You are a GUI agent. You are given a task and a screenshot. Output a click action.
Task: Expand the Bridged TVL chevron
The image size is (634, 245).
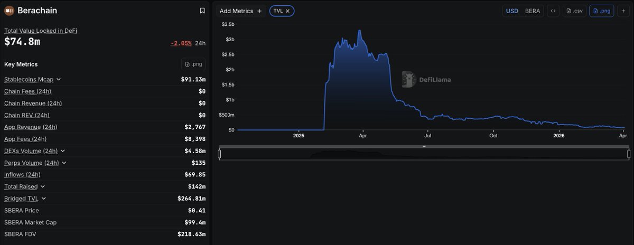coord(44,199)
